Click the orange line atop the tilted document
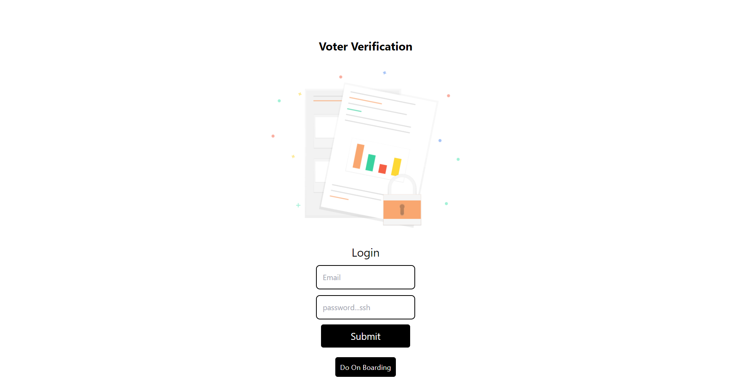This screenshot has width=730, height=383. coord(365,101)
